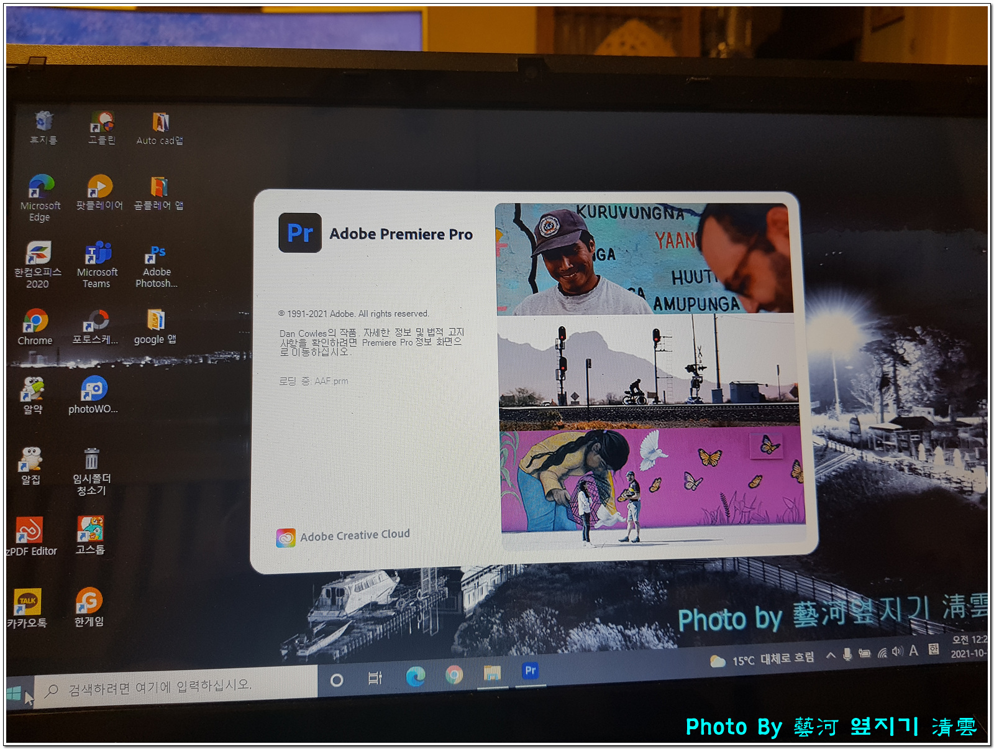
Task: Click the microphone tray icon
Action: click(847, 654)
